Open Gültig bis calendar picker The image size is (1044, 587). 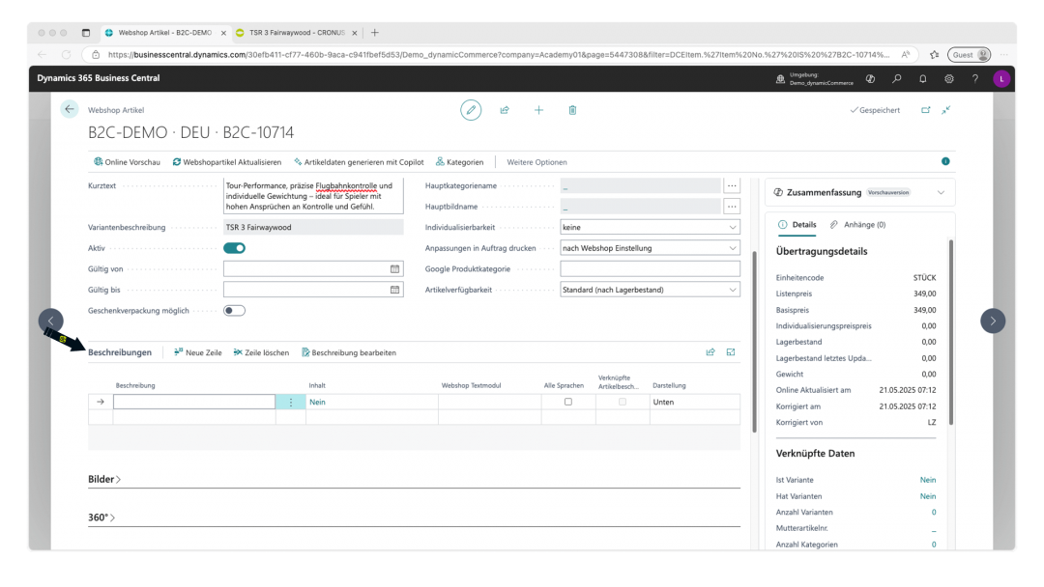[394, 290]
